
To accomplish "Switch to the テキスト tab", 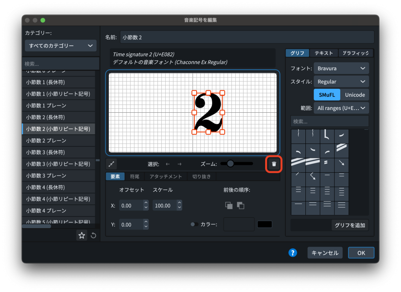I will [x=323, y=53].
